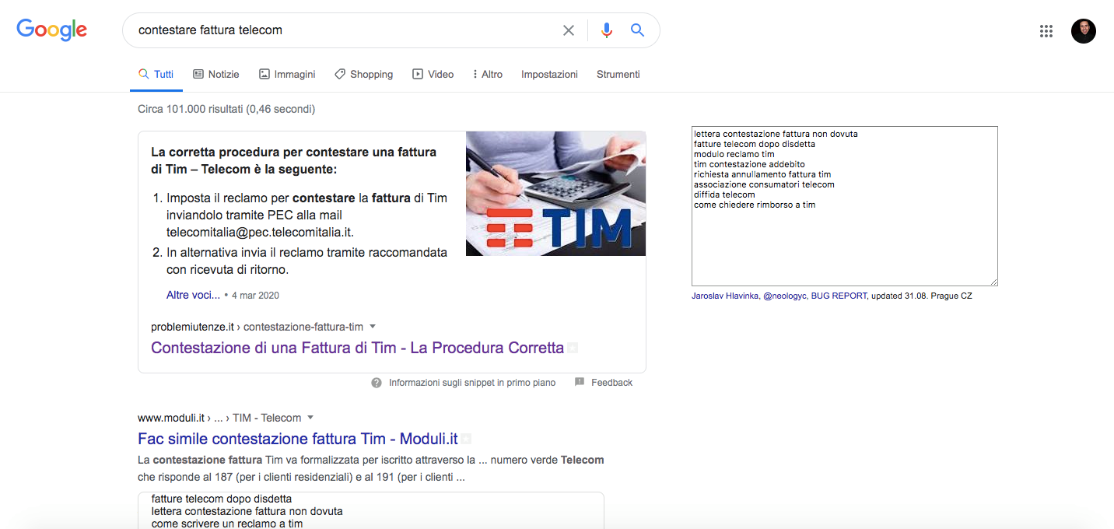Click the Feedback link
This screenshot has height=529, width=1114.
[612, 383]
